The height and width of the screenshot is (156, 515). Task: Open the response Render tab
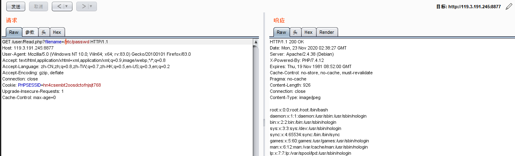(326, 32)
